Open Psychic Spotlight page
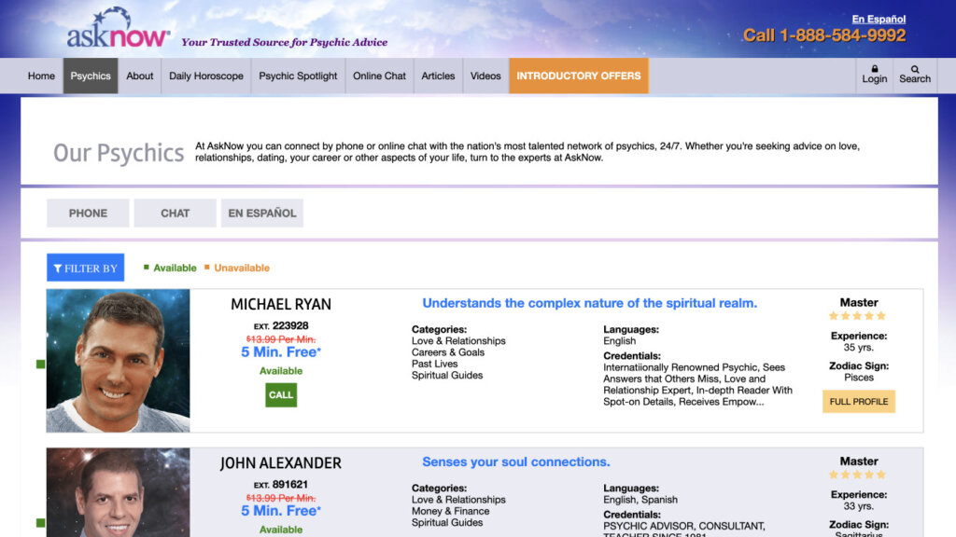Screen dimensions: 956x537 (298, 76)
